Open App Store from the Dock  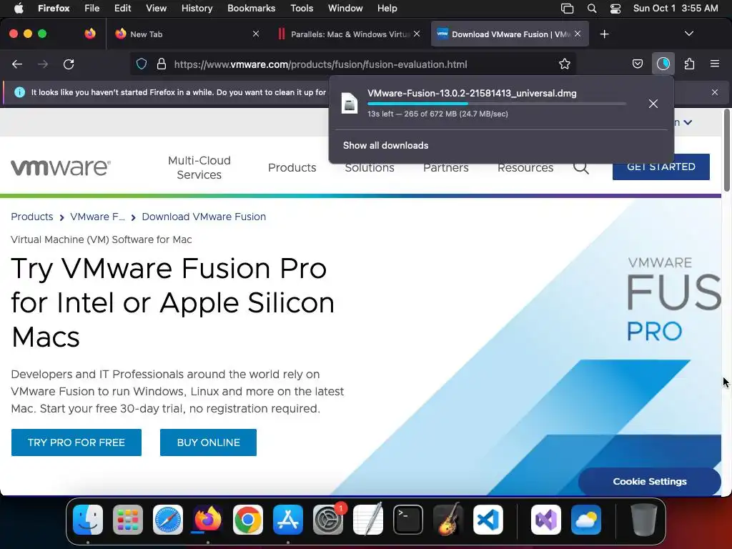point(288,520)
